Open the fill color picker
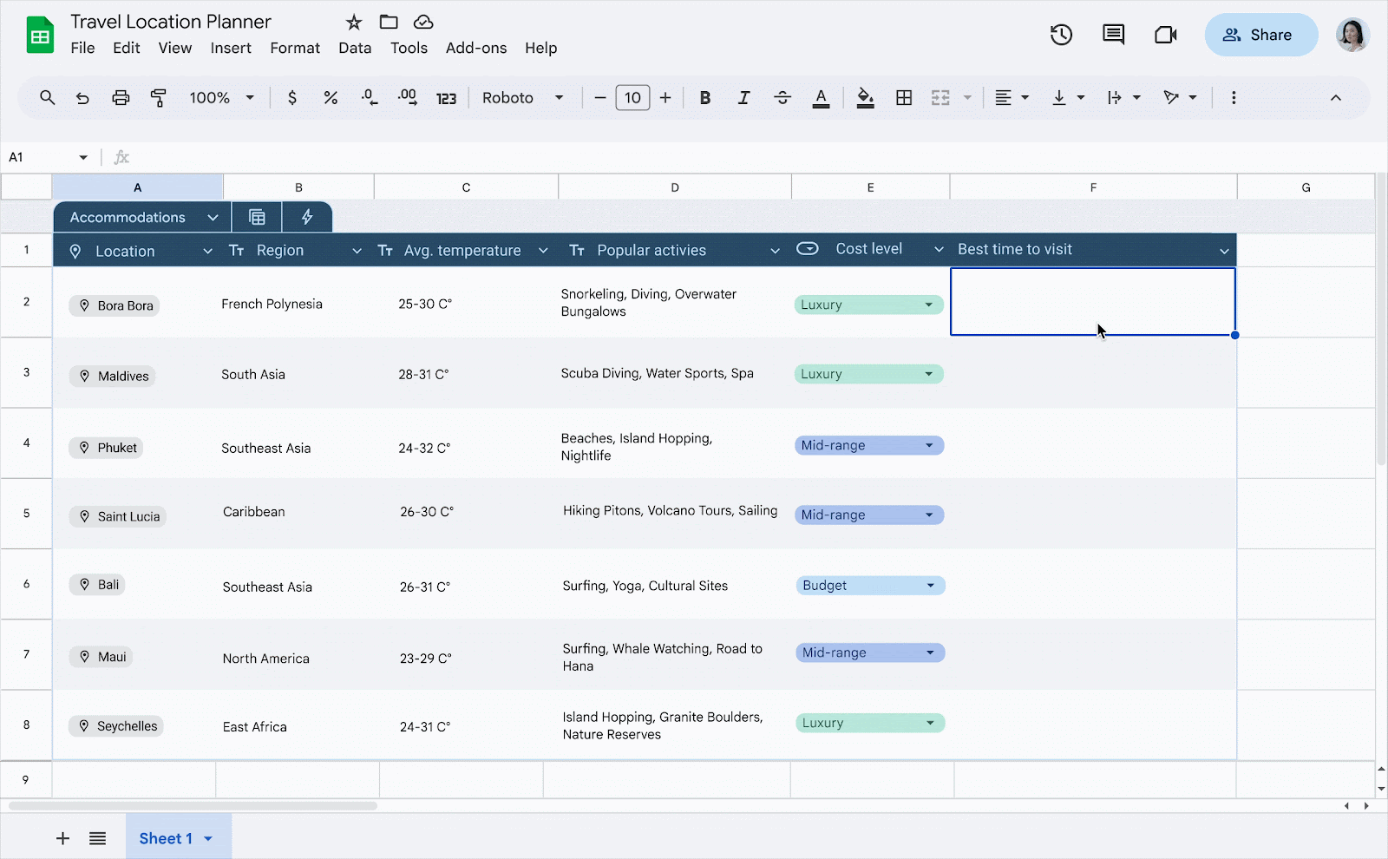The image size is (1388, 859). tap(865, 98)
